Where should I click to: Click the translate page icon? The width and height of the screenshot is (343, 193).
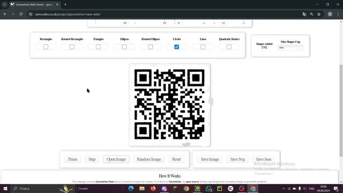[304, 14]
